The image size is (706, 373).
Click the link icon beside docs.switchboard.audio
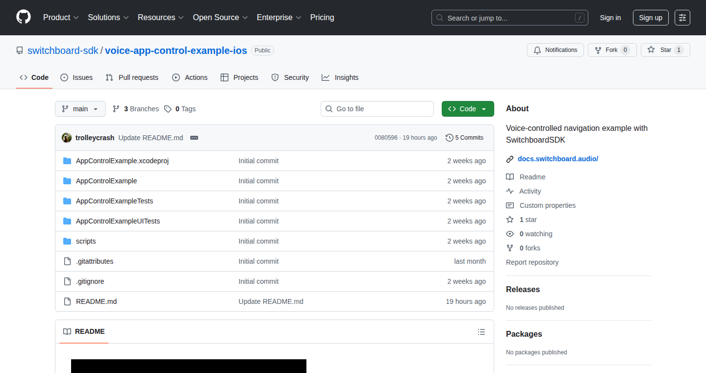coord(510,159)
